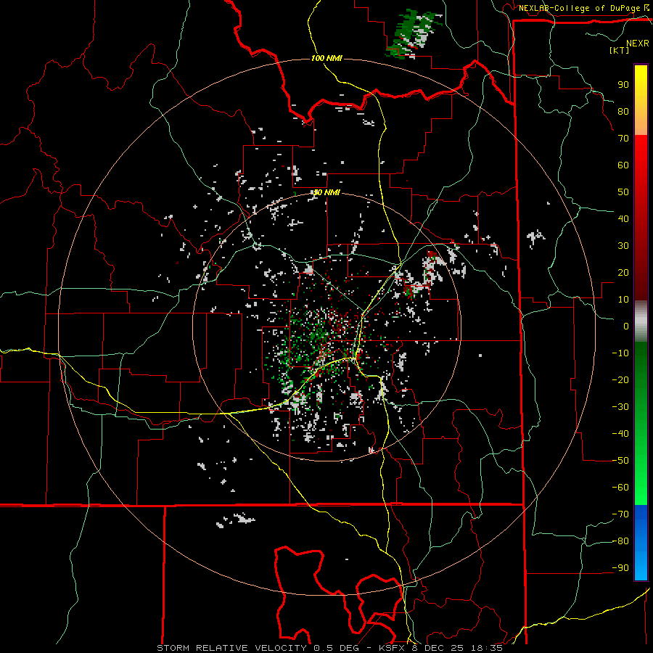The image size is (653, 653).
Task: Click the Storm Relative Velocity product caption
Action: [x=330, y=648]
